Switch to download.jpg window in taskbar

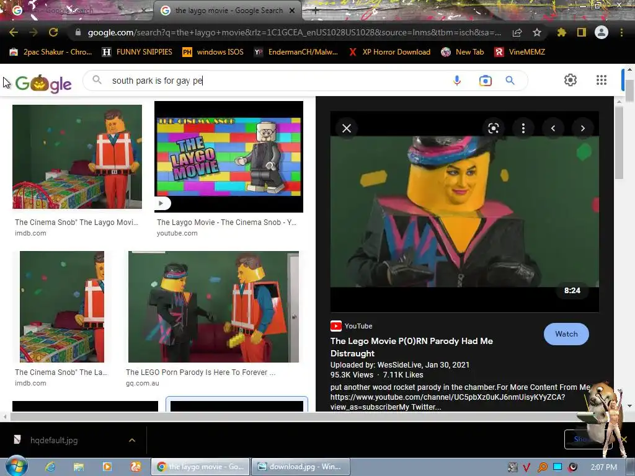pos(301,467)
